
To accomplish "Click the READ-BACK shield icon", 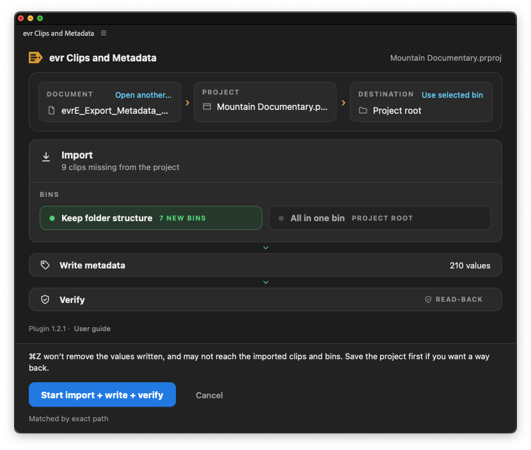I will (428, 299).
